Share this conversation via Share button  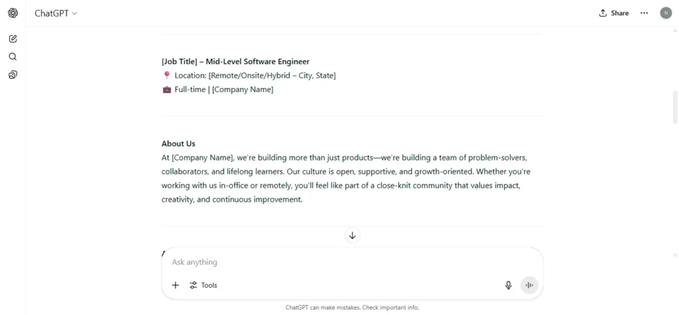point(613,13)
